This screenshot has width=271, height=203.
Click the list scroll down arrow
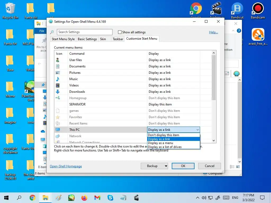pyautogui.click(x=214, y=141)
